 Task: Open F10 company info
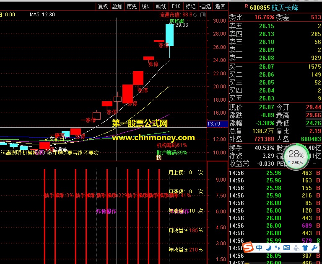pyautogui.click(x=176, y=7)
